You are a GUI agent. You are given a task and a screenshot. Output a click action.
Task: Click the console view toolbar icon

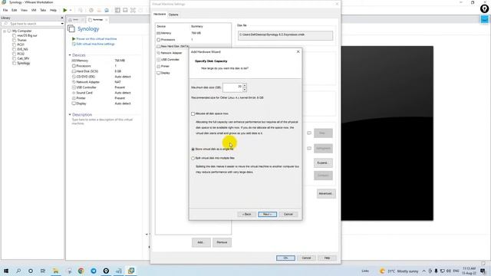tap(125, 10)
